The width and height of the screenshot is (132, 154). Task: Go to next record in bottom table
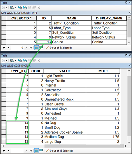[26, 151]
